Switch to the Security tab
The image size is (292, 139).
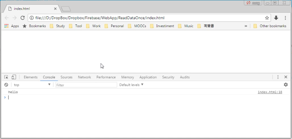[x=168, y=77]
